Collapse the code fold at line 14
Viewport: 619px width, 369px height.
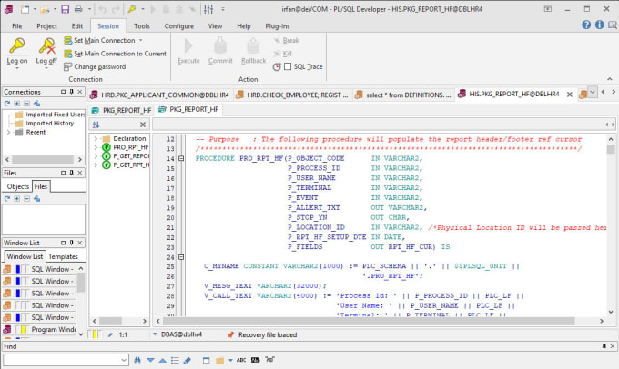[x=181, y=158]
